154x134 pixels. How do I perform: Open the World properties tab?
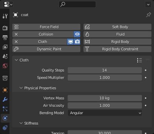point(5,66)
